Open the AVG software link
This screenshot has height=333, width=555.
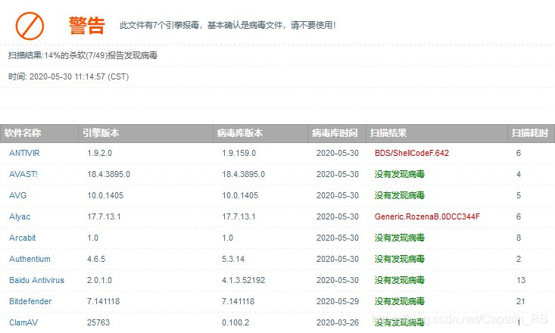coord(18,195)
